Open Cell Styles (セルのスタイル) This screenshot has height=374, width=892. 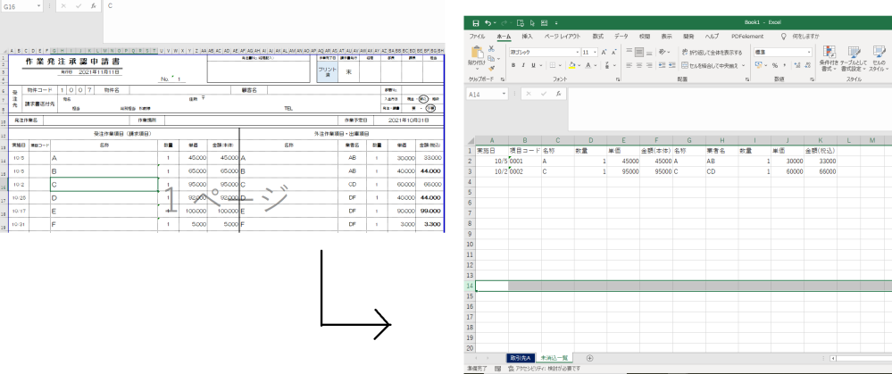879,58
